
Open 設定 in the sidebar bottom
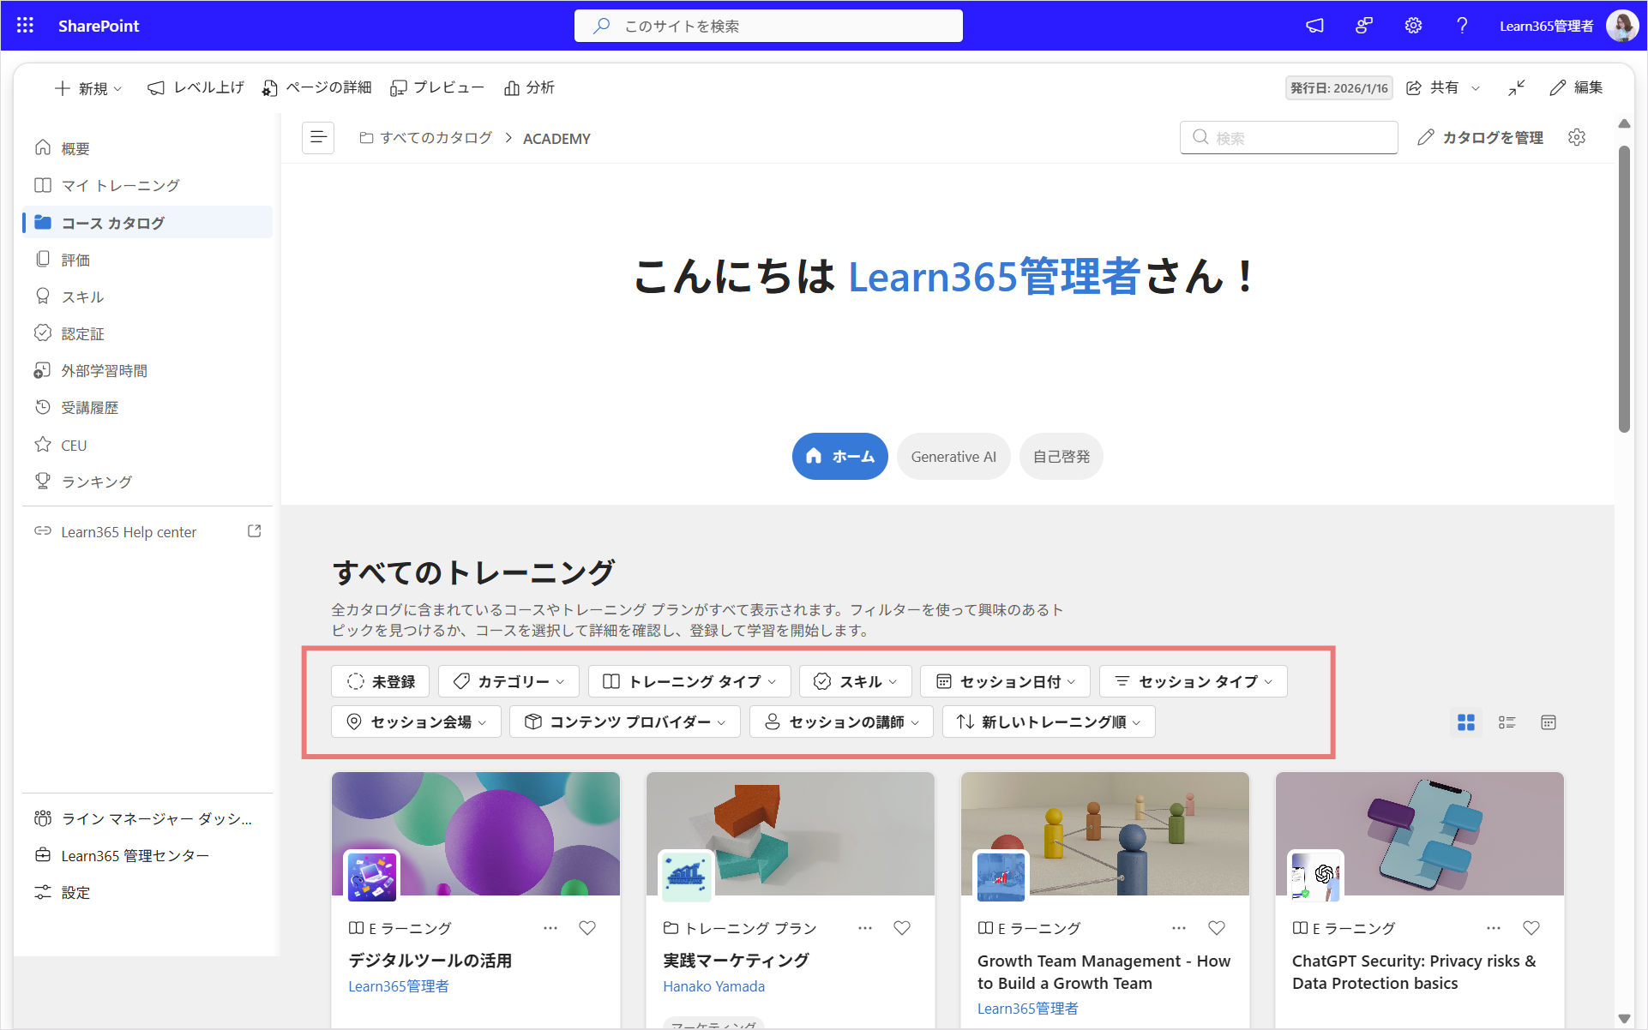click(147, 892)
